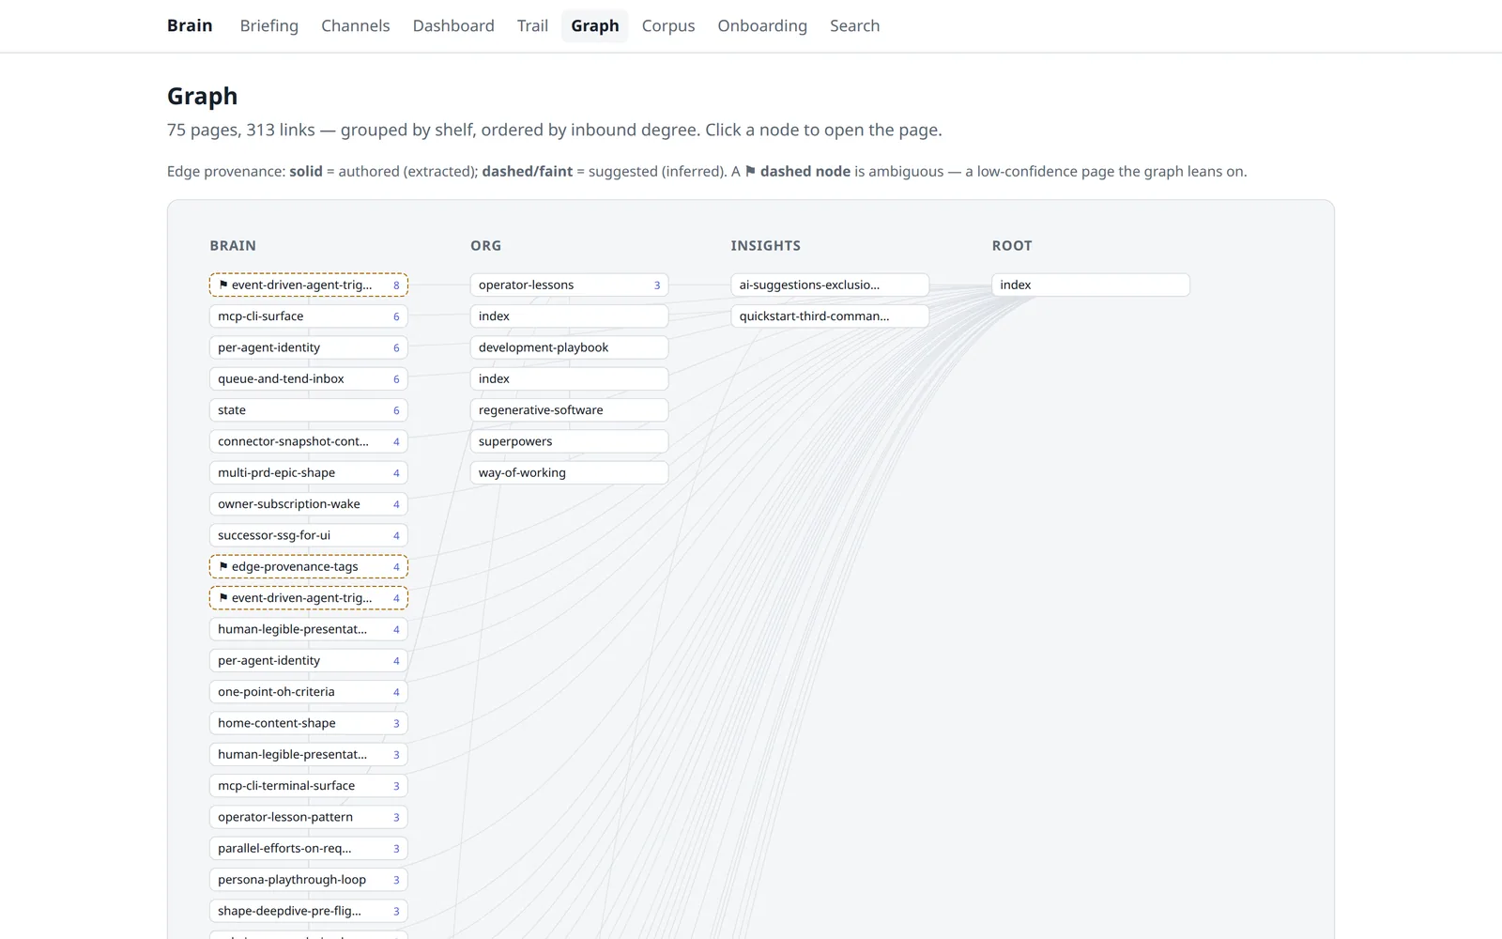Screen dimensions: 1502x939
Task: Open quickstart-third-comman... insights node
Action: click(x=830, y=316)
